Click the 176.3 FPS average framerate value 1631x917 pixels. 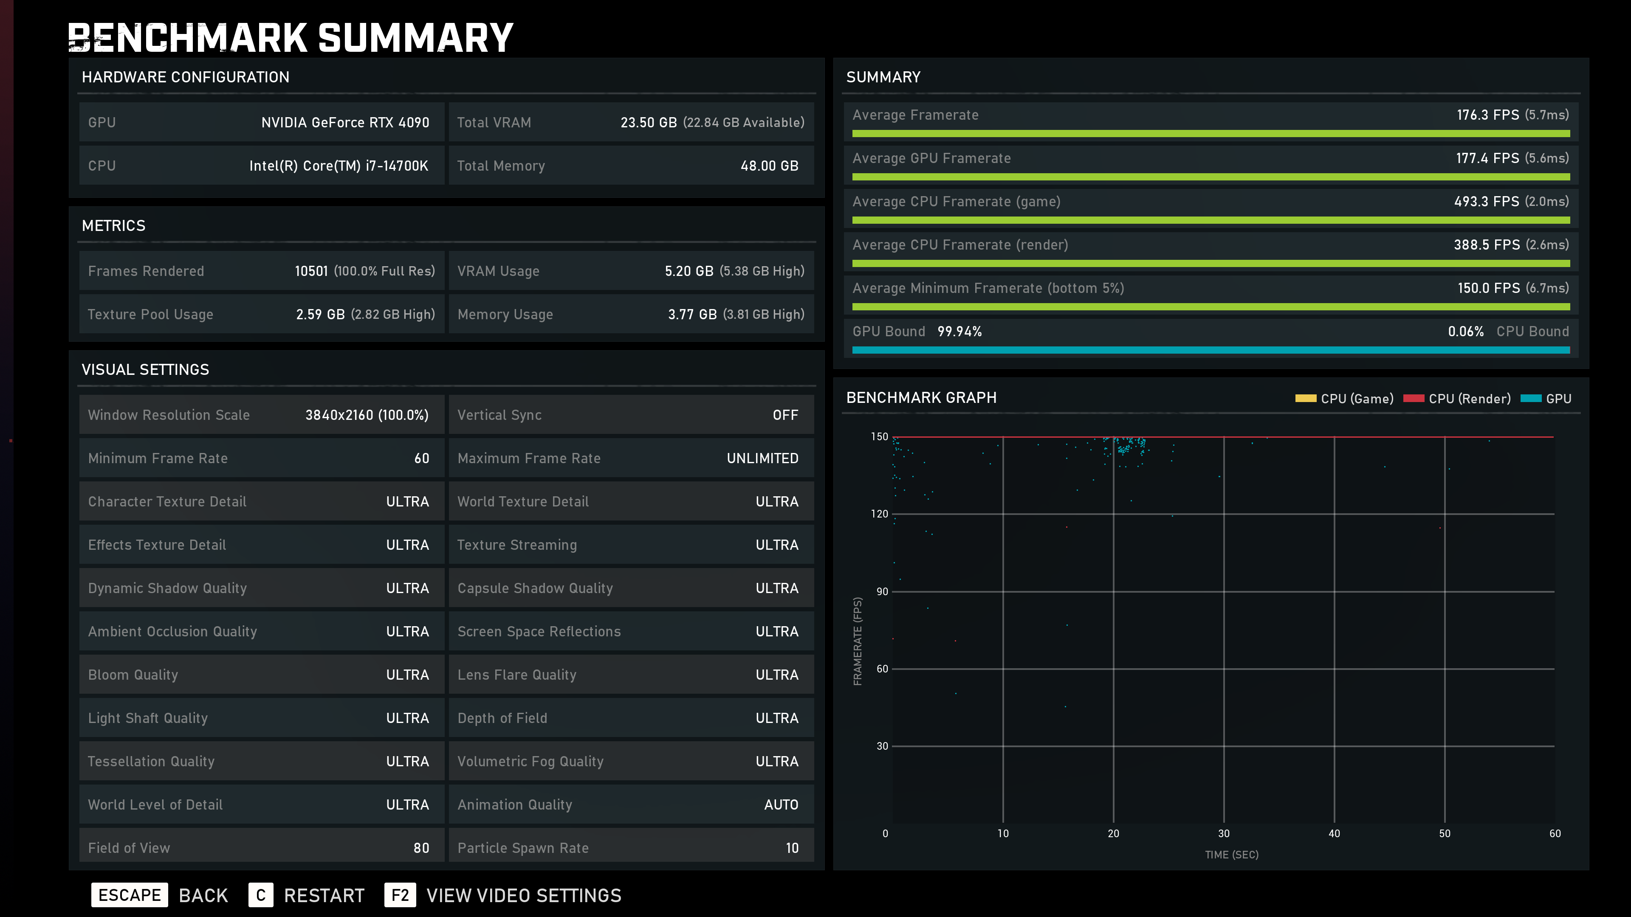(1487, 115)
